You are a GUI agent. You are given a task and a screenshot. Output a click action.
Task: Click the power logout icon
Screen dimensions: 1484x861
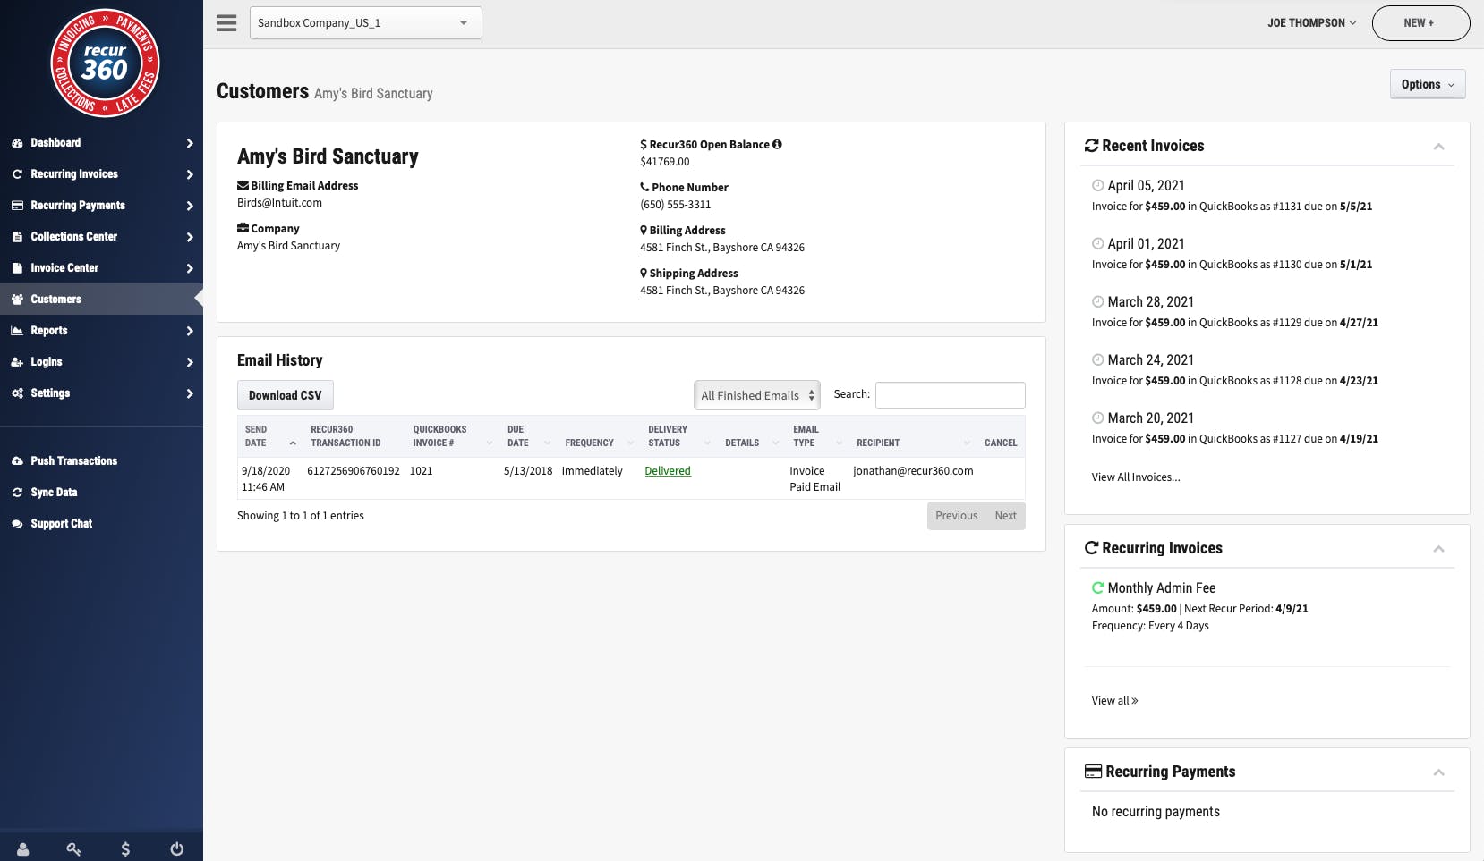coord(177,849)
